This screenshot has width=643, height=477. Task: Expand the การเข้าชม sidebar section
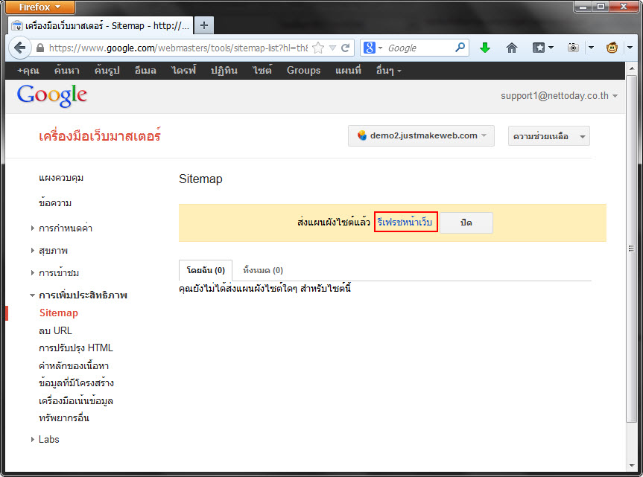click(x=32, y=272)
